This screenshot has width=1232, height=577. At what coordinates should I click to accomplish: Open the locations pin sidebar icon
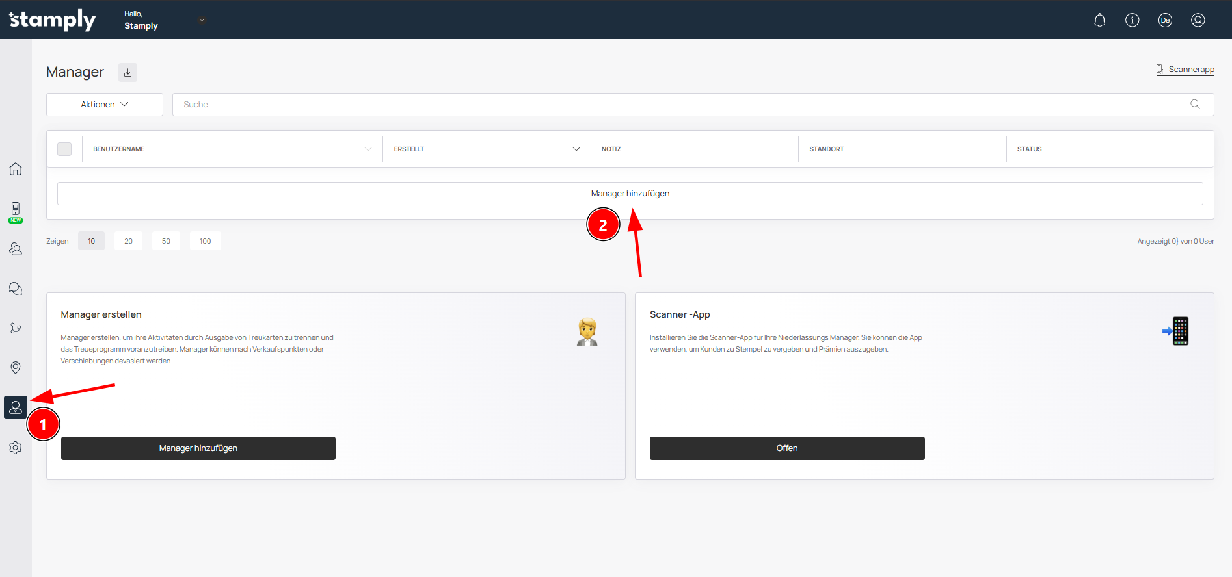pyautogui.click(x=16, y=368)
